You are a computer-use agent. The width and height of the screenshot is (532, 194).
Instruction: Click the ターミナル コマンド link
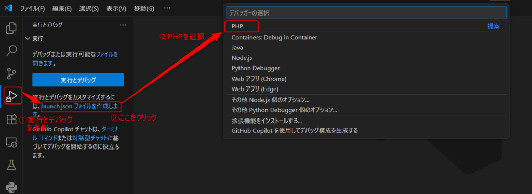[75, 133]
